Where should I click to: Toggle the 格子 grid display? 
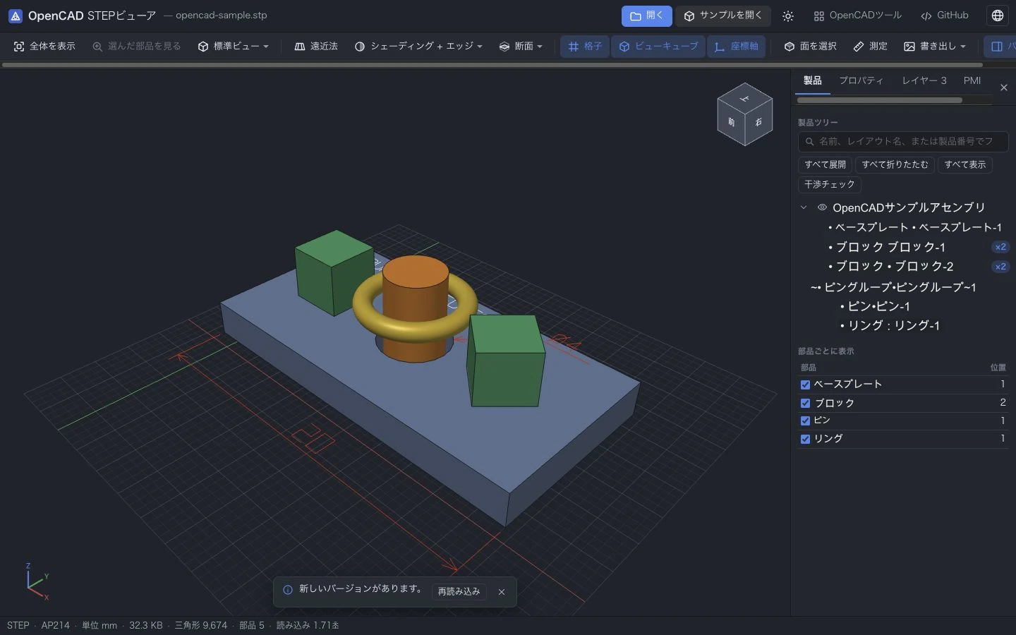pyautogui.click(x=585, y=47)
